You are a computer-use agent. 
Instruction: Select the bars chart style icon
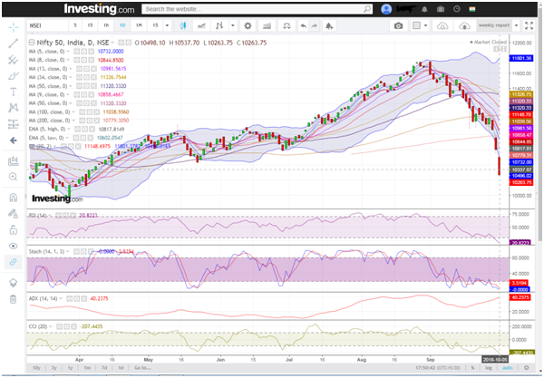[219, 25]
